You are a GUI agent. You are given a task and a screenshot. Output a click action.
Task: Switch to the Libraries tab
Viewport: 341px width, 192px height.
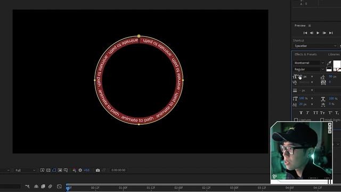[334, 54]
